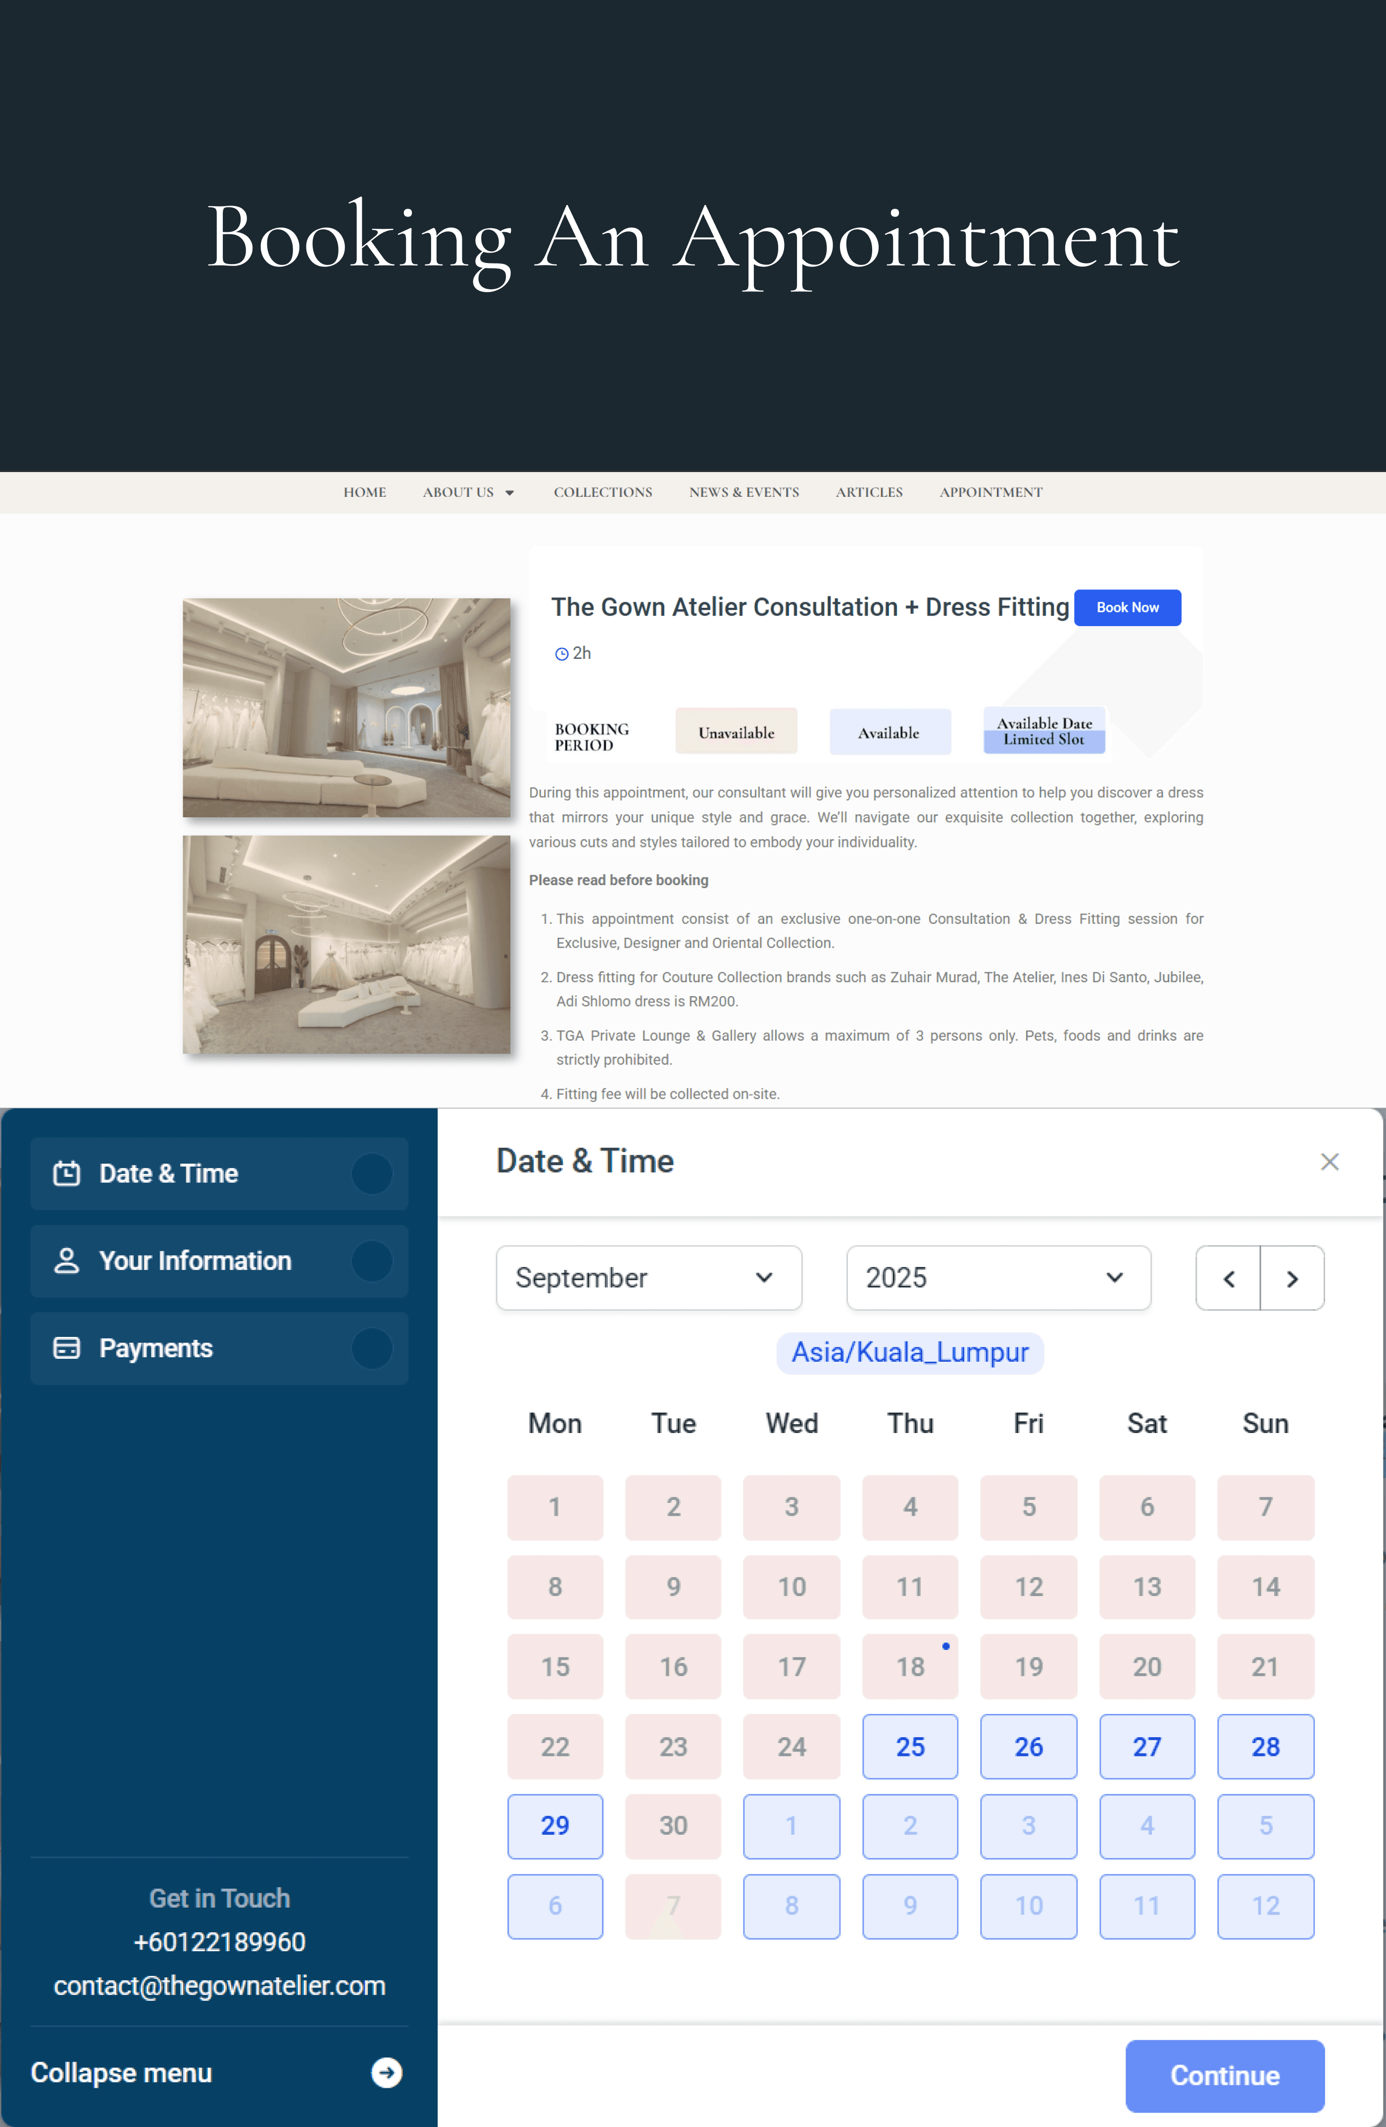Select September 25 on the calendar
This screenshot has width=1386, height=2127.
(x=910, y=1746)
